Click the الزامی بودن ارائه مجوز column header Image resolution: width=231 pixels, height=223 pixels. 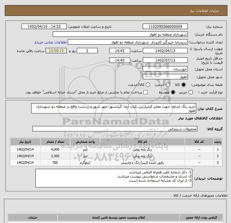click(x=201, y=217)
